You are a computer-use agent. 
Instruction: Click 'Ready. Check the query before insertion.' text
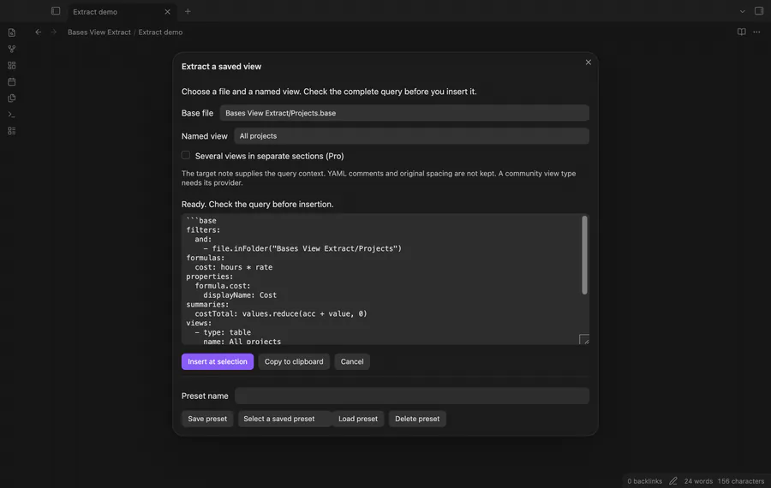click(x=257, y=204)
